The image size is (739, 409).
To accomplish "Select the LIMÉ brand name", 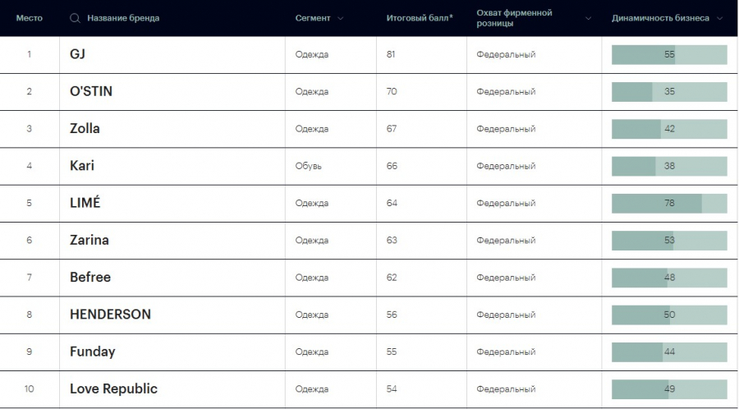I will [85, 203].
